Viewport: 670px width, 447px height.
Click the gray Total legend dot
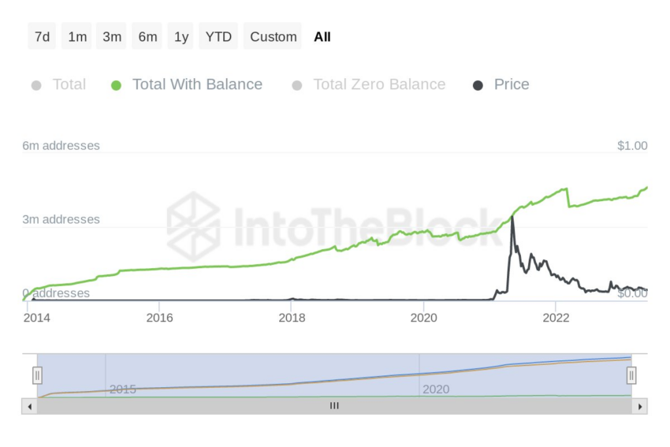pyautogui.click(x=36, y=85)
